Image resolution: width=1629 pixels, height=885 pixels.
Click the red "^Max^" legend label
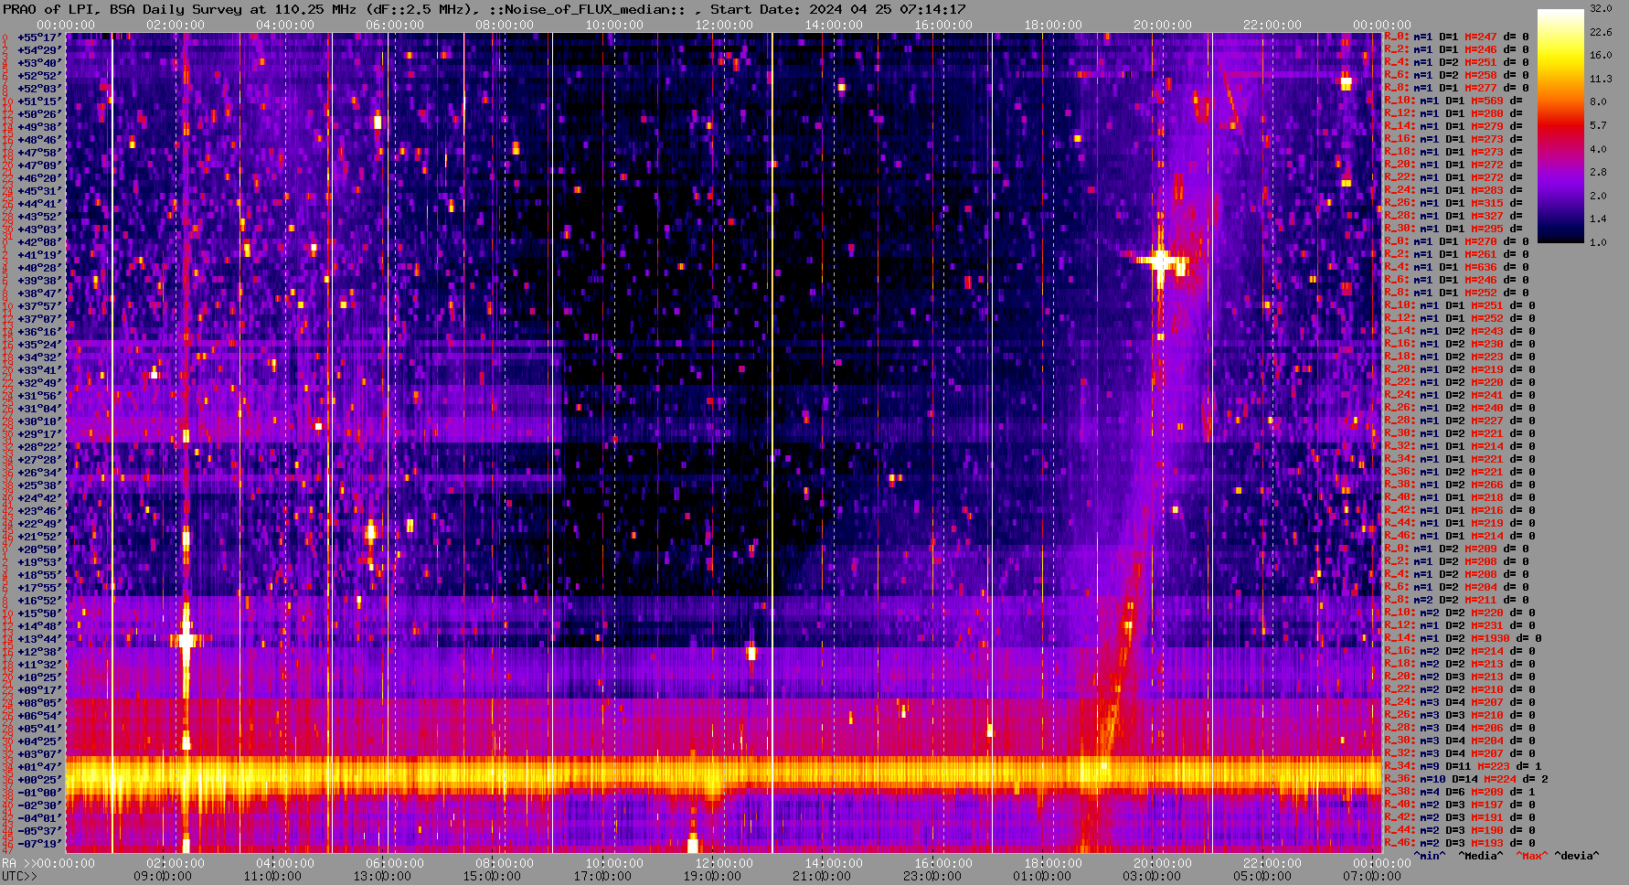[x=1531, y=856]
